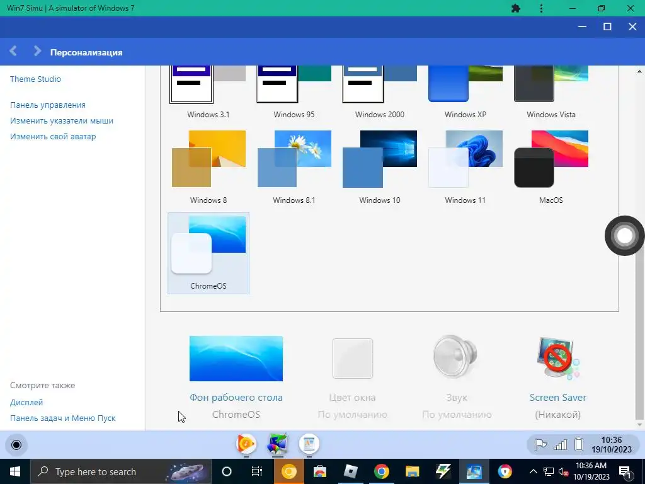Open the shield app in Windows taskbar

point(505,471)
